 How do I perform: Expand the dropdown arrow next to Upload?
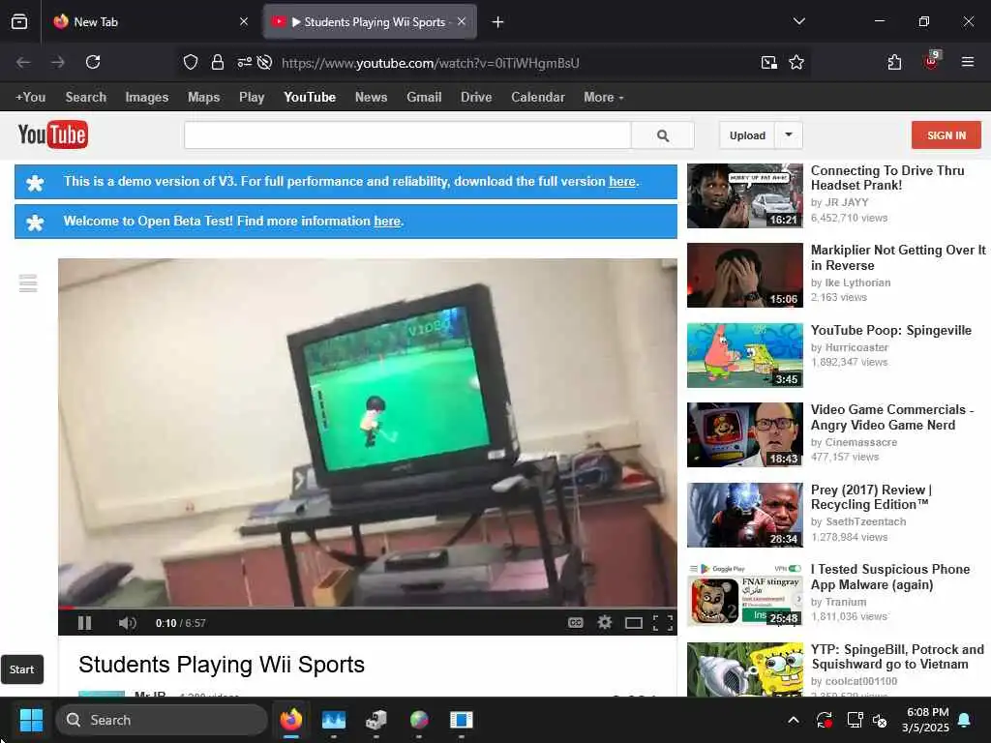789,135
